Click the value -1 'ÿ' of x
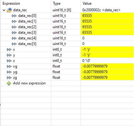 (x=86, y=49)
